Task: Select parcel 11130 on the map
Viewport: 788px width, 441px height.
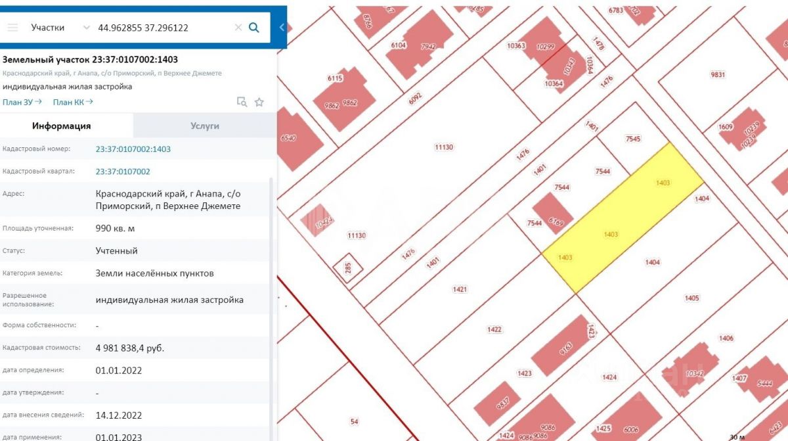Action: pyautogui.click(x=444, y=148)
